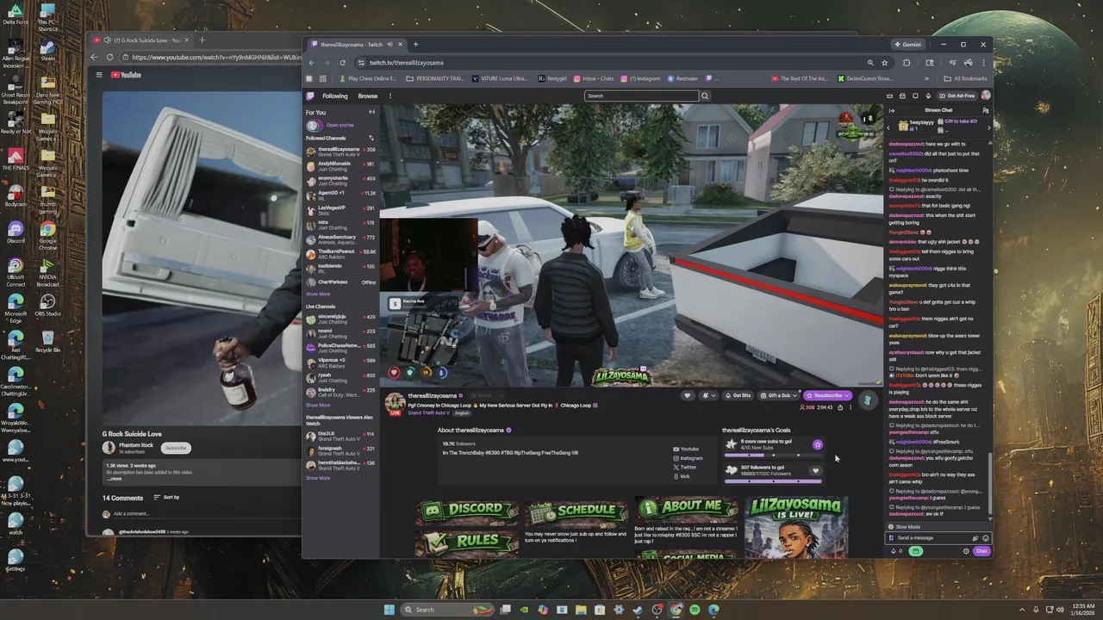
Task: Open the chat emote picker
Action: (986, 538)
